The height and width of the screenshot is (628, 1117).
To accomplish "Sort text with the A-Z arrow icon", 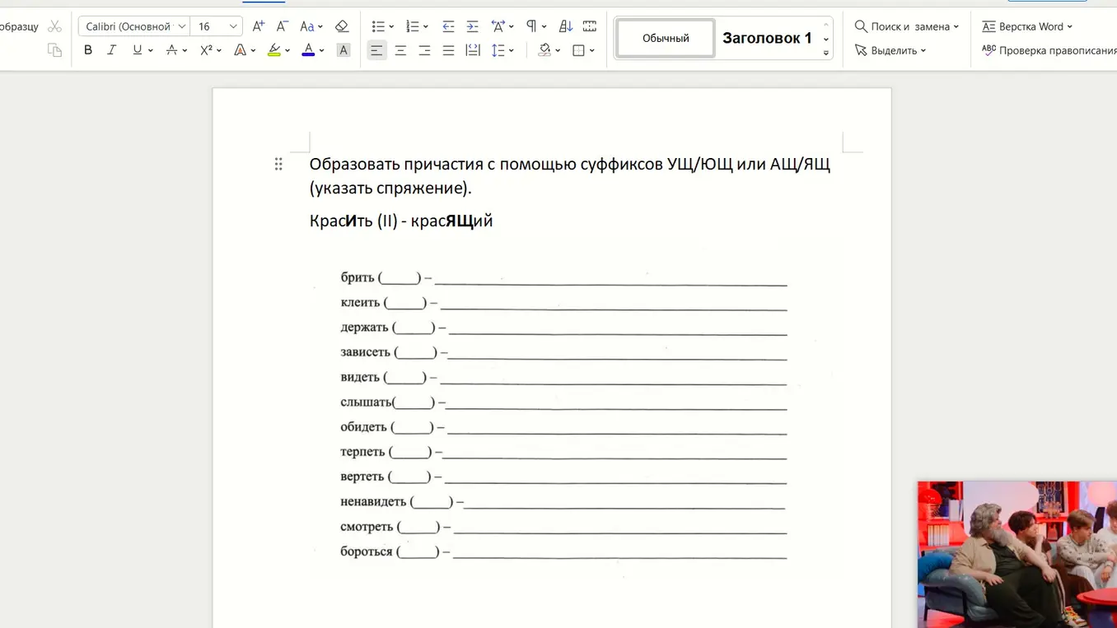I will pyautogui.click(x=565, y=26).
